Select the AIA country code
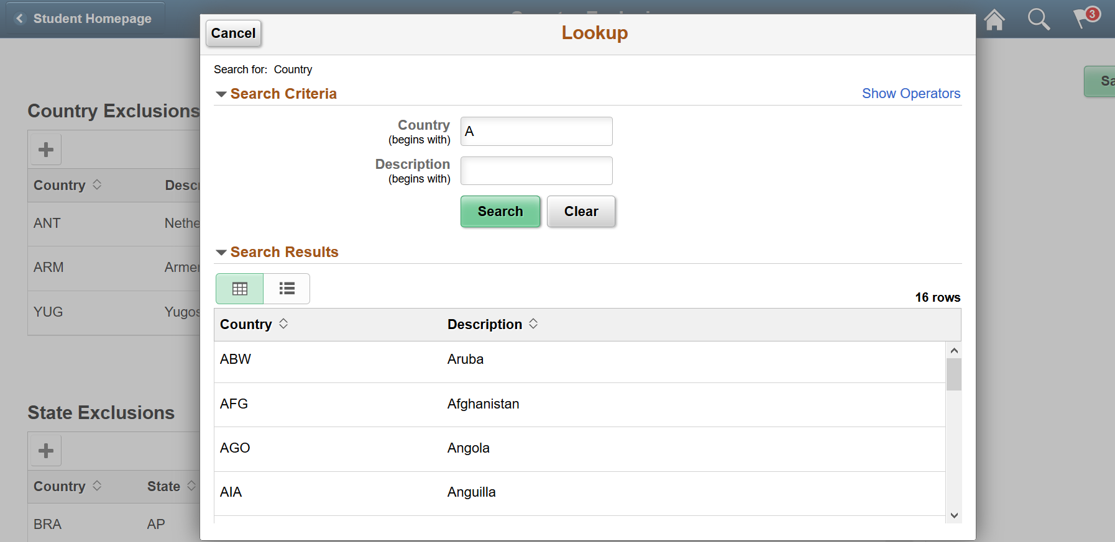Image resolution: width=1115 pixels, height=542 pixels. [x=231, y=492]
